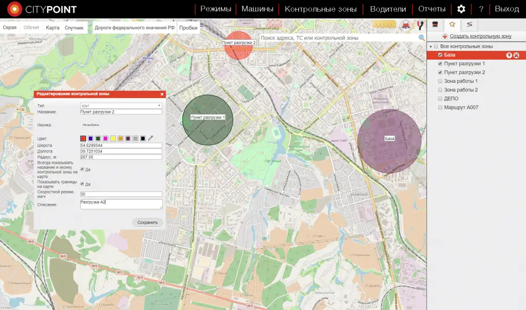This screenshot has height=310, width=526.
Task: Click the route arrow icon on map toolbar
Action: tap(420, 25)
